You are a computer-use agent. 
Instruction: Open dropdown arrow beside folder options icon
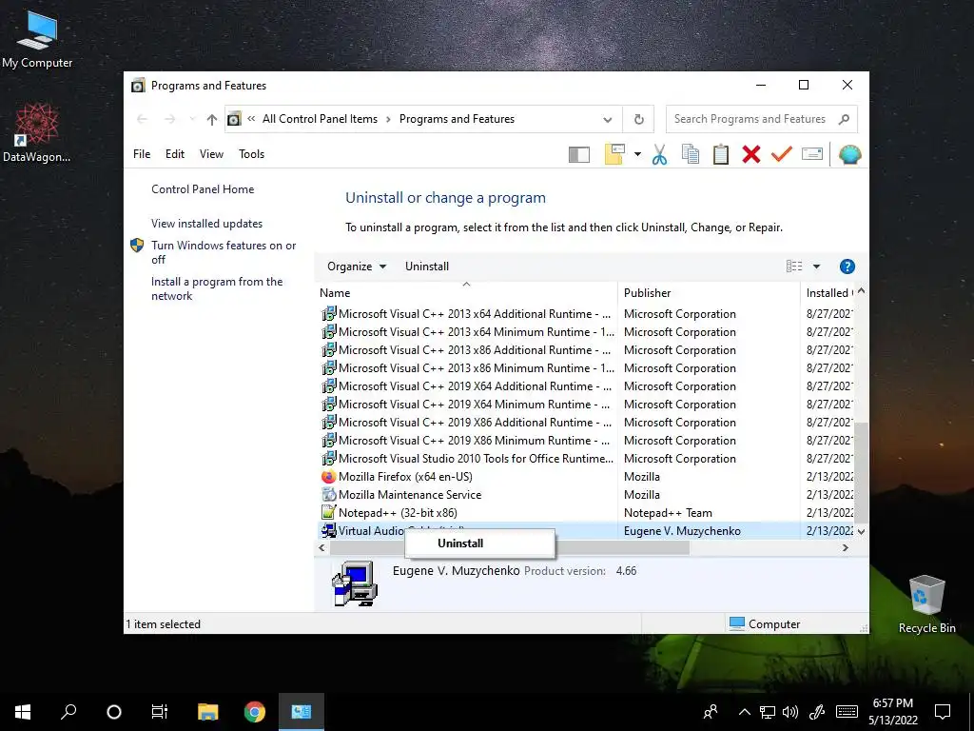pos(637,154)
